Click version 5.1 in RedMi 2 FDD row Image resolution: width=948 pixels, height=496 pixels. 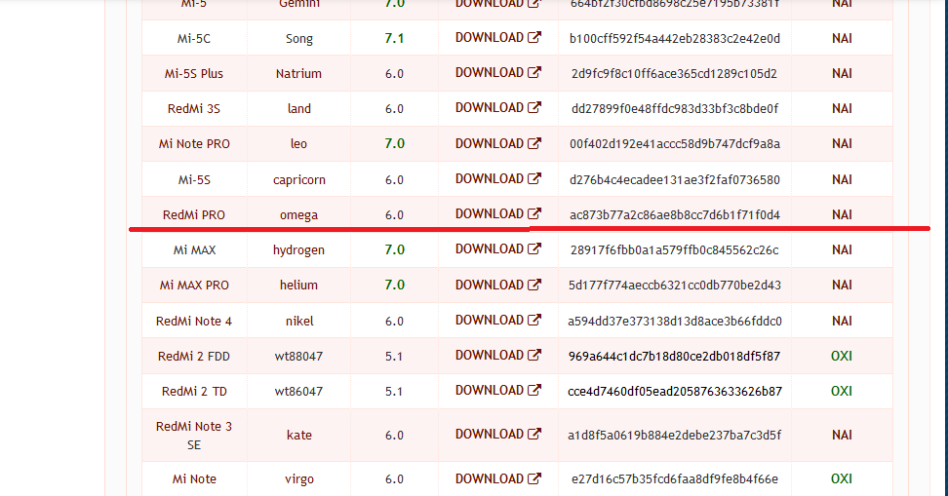[x=394, y=357]
